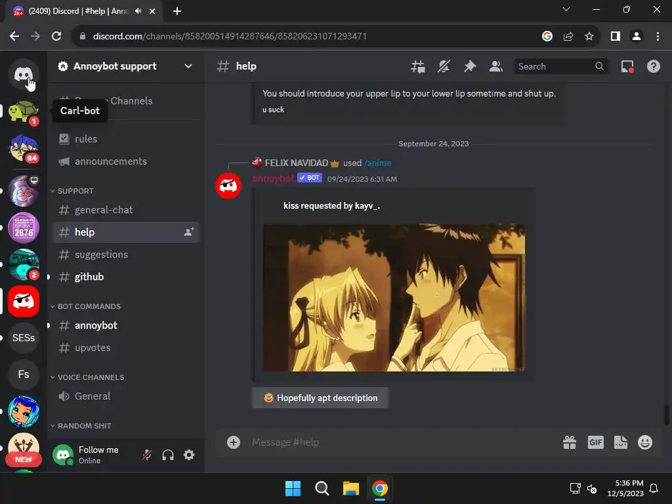
Task: Click the annoybot avatar
Action: tap(228, 186)
